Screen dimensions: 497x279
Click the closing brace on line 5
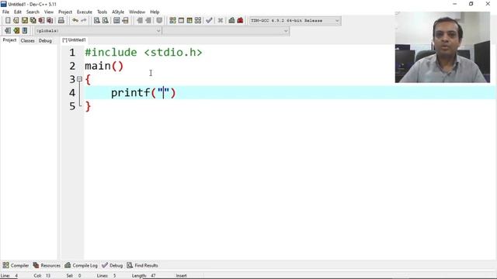click(x=88, y=106)
